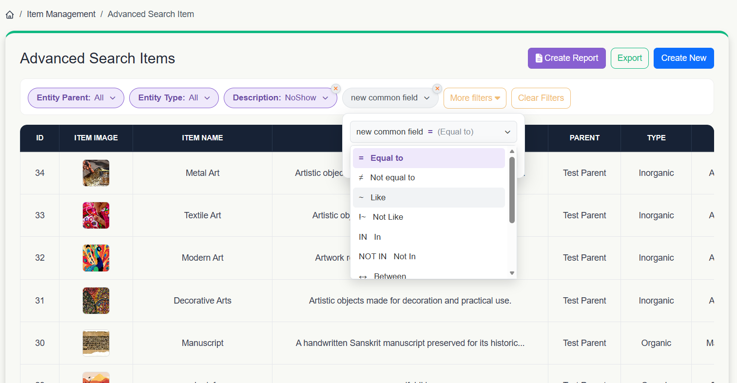The height and width of the screenshot is (383, 737).
Task: Click the Textile Art item name
Action: (203, 215)
